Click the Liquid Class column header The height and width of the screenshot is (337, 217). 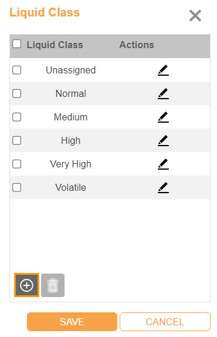coord(55,45)
